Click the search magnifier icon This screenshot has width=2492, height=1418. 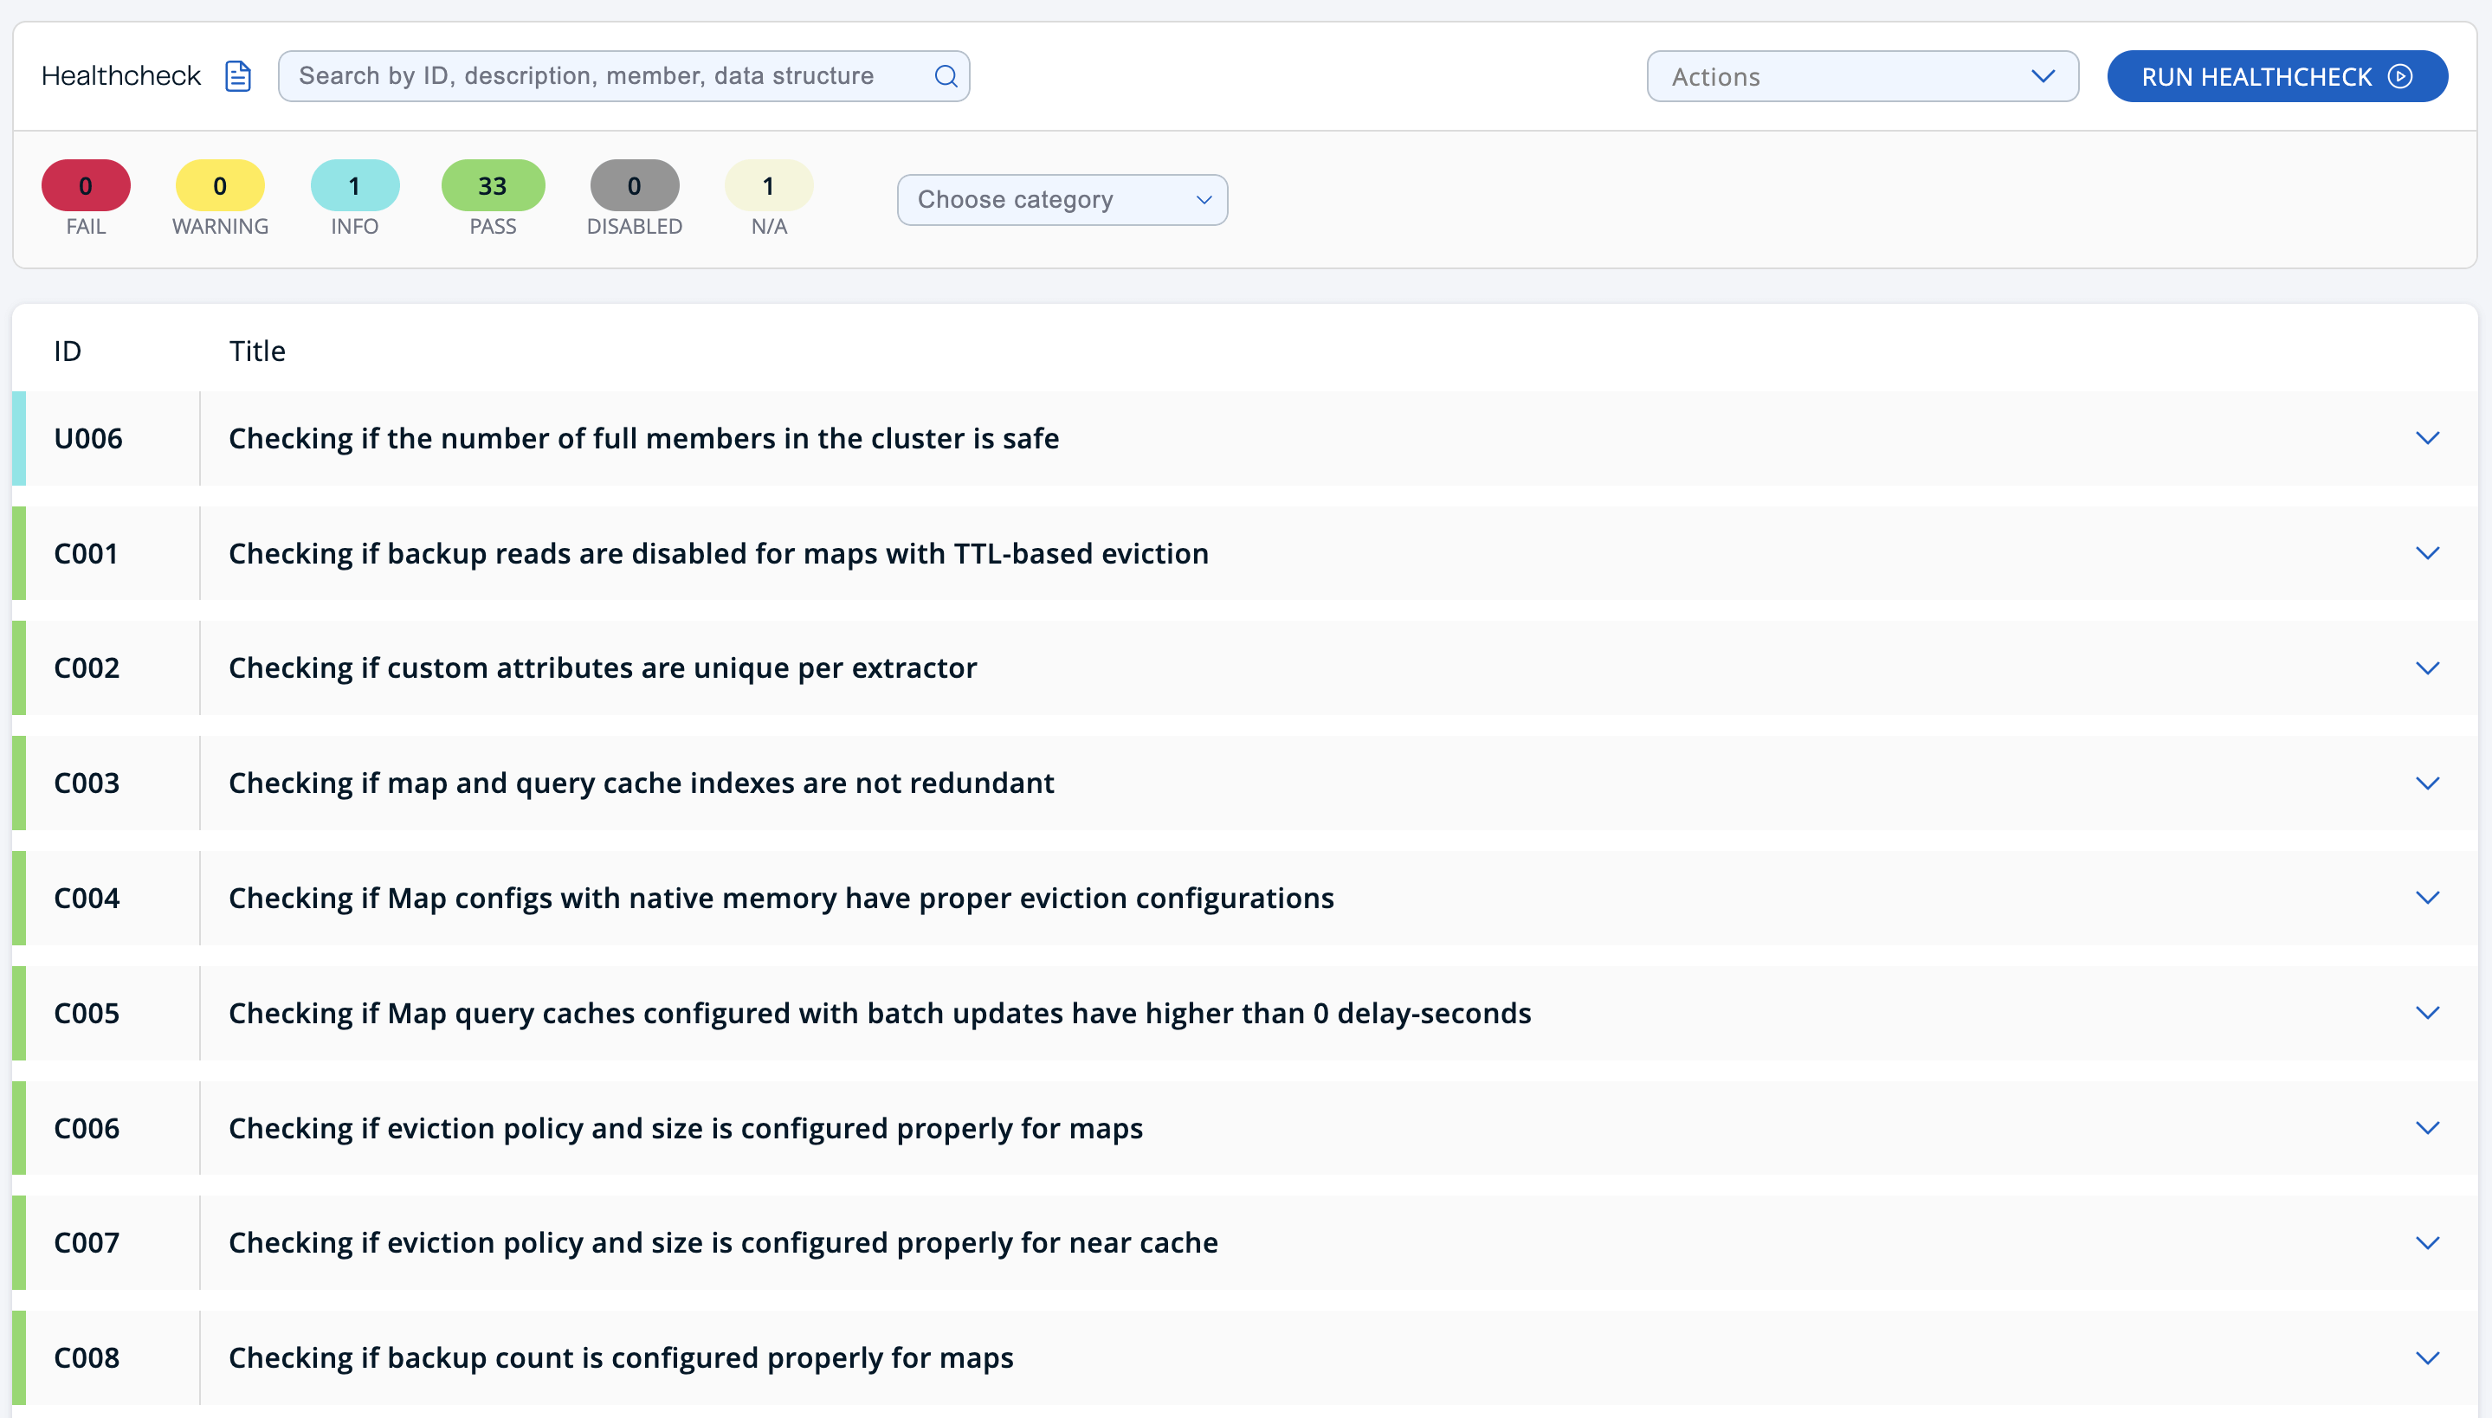pos(945,75)
